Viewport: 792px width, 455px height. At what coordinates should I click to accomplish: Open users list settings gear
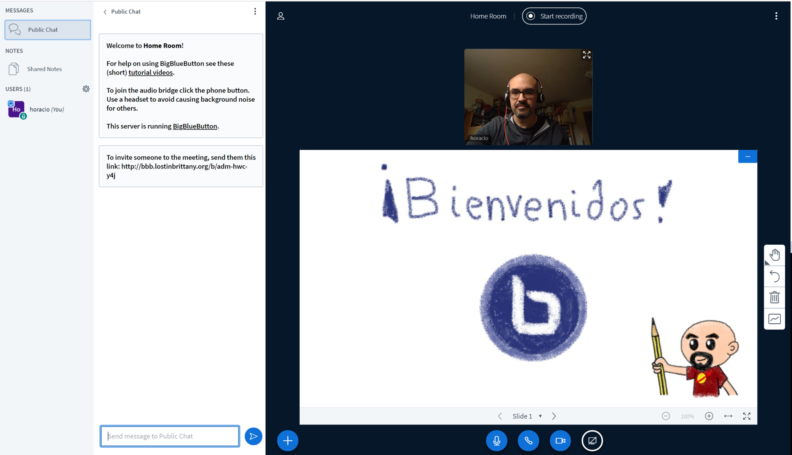(86, 89)
